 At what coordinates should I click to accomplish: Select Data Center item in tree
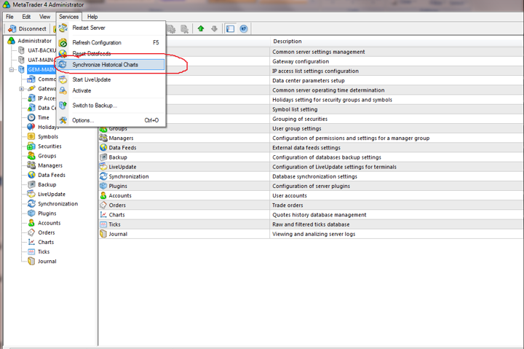[x=47, y=108]
